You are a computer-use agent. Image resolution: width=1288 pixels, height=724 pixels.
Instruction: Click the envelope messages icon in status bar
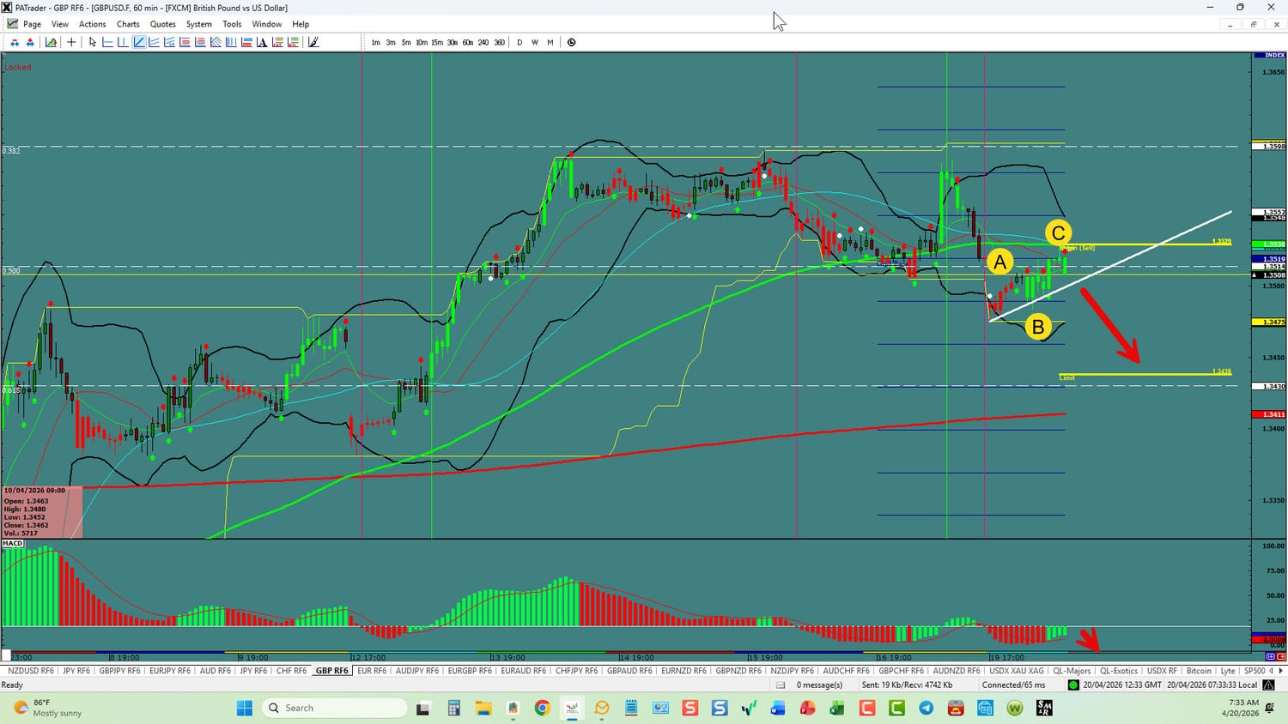click(781, 685)
